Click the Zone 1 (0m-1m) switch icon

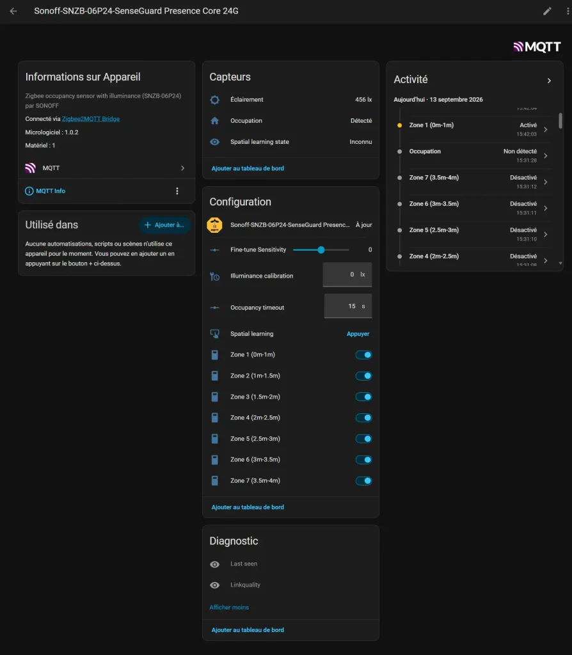point(215,354)
